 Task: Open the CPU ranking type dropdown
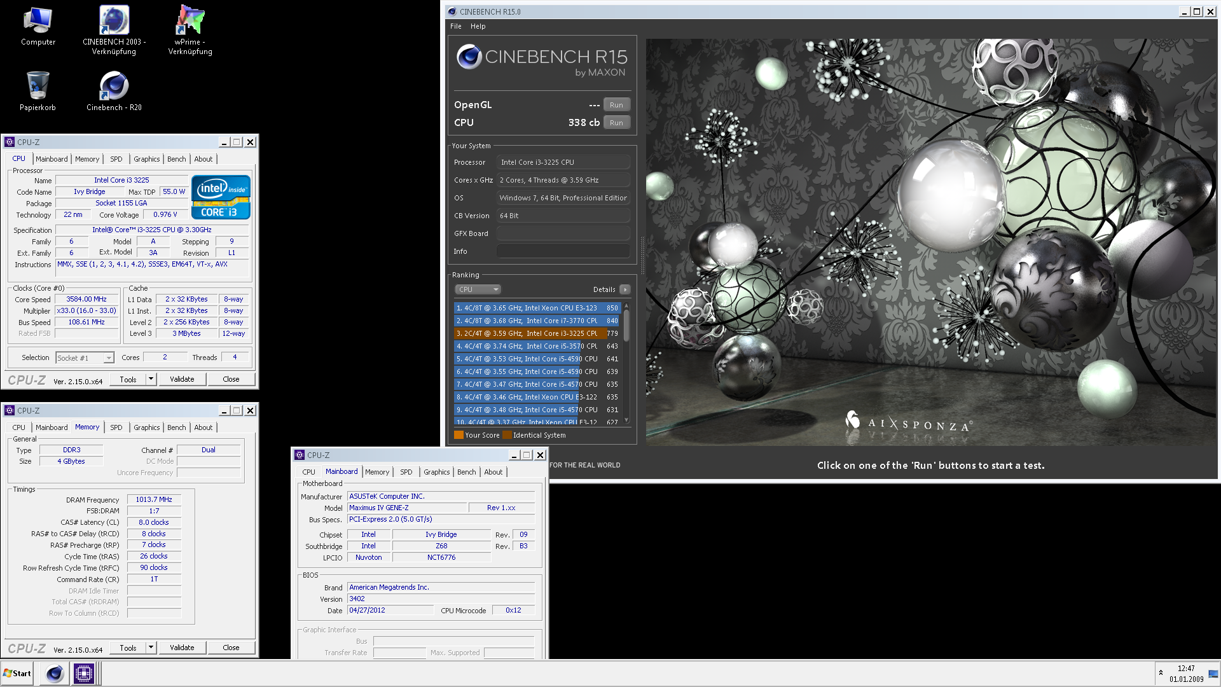click(478, 289)
